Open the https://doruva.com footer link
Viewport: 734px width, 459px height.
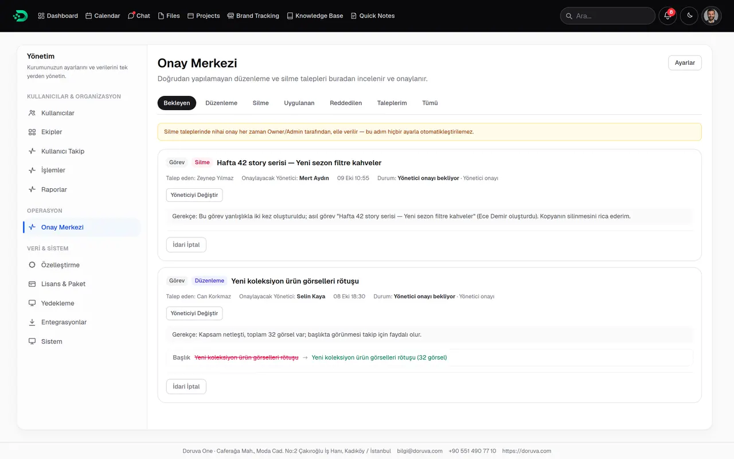(x=526, y=451)
